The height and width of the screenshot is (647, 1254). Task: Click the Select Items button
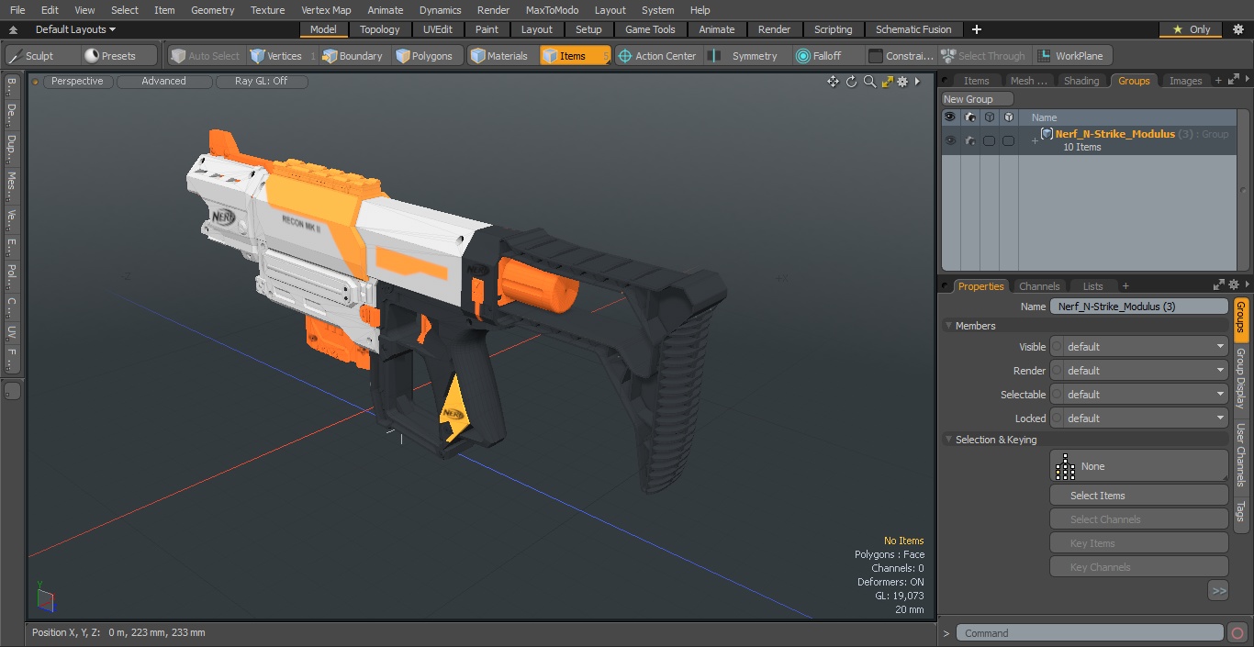1138,496
